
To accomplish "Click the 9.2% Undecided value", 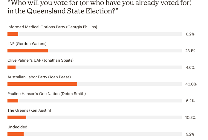I will point(190,134).
